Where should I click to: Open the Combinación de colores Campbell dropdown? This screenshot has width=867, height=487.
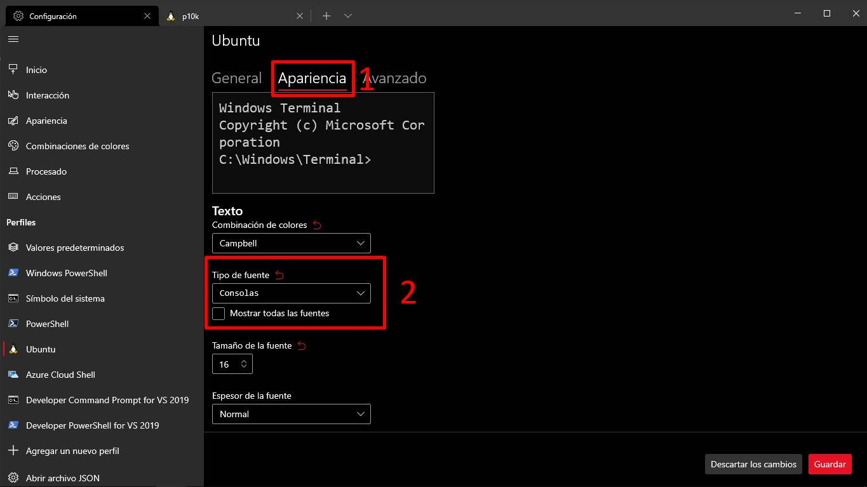pos(291,243)
